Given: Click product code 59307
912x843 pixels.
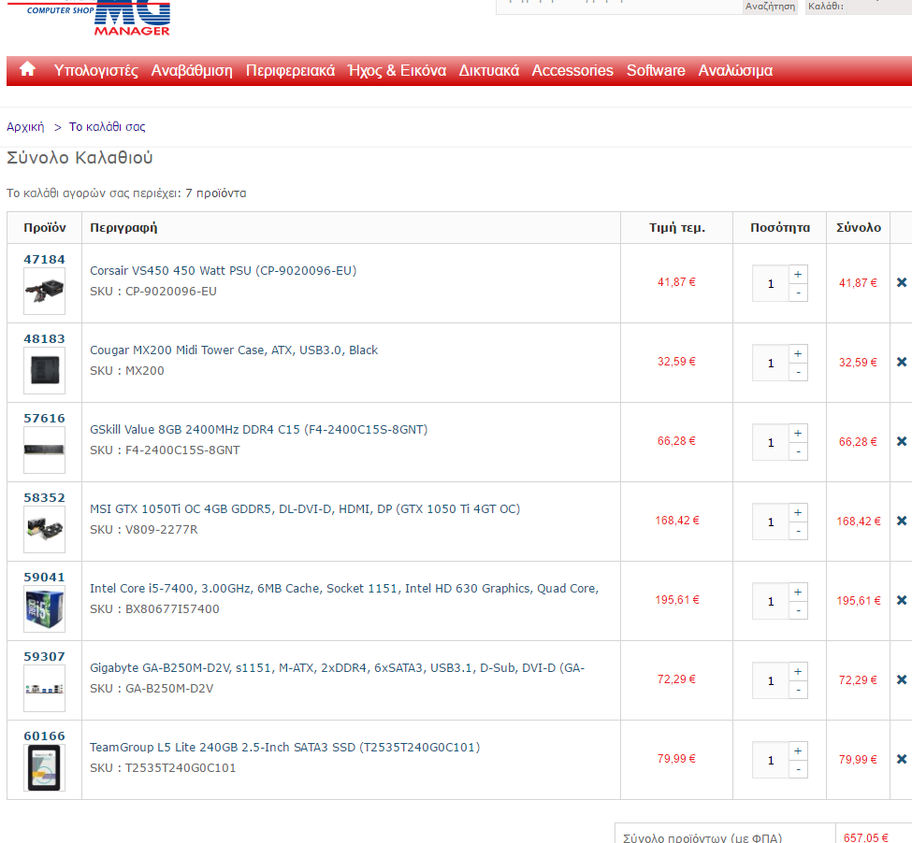Looking at the screenshot, I should point(44,656).
